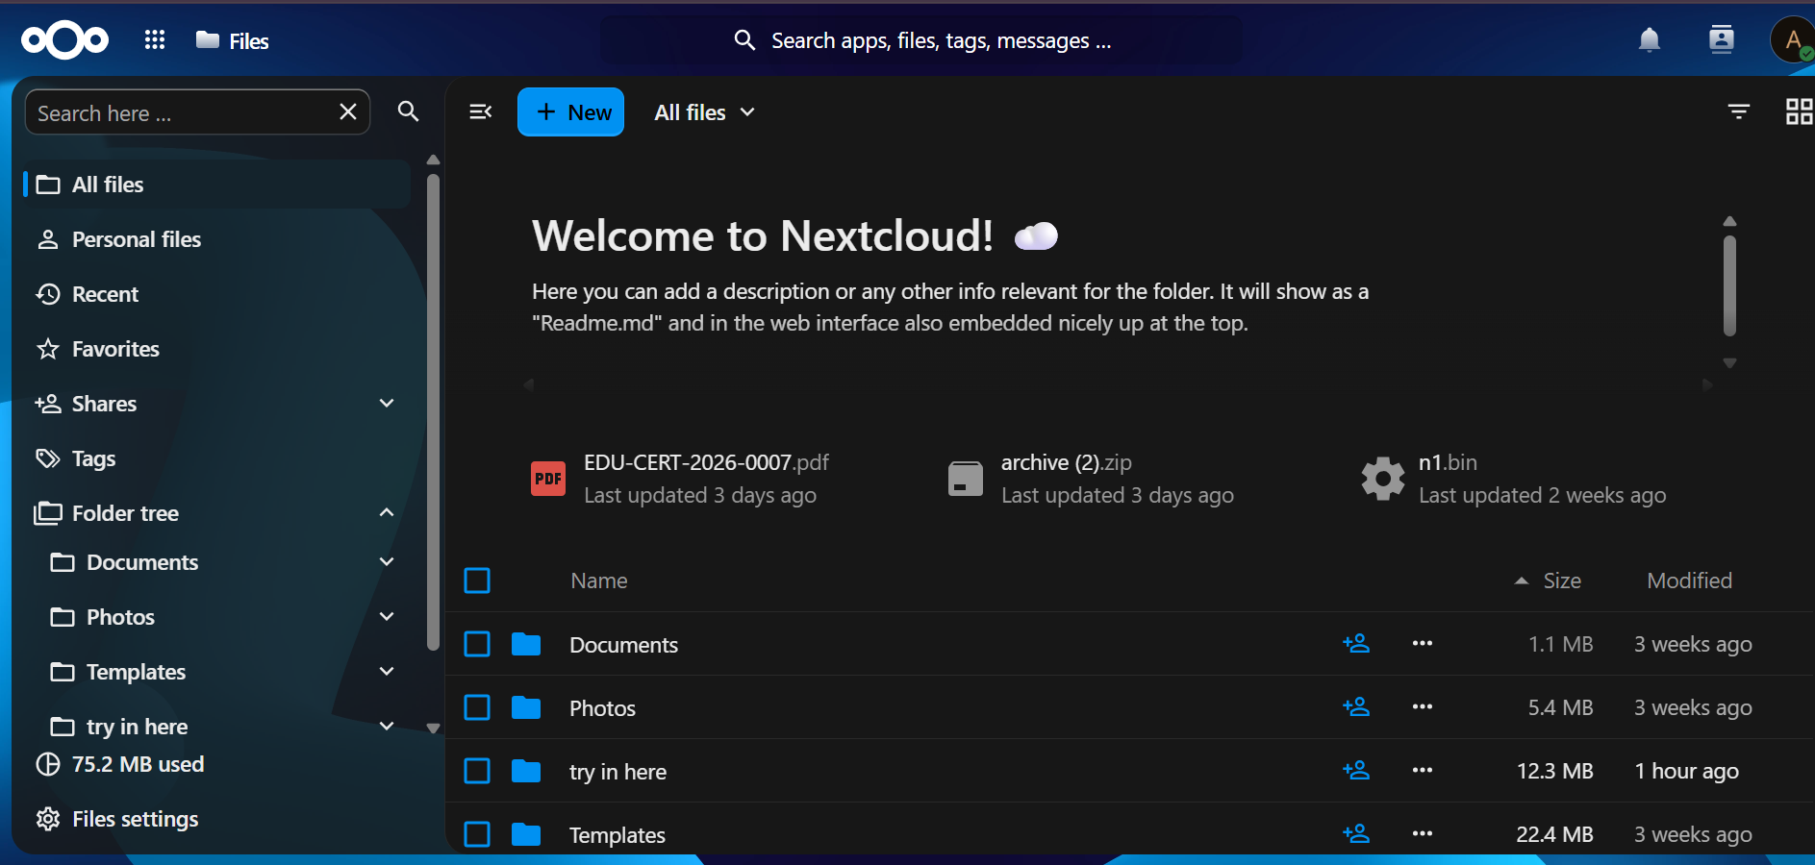The width and height of the screenshot is (1815, 865).
Task: Click the Photos folder icon in file list
Action: click(x=526, y=707)
